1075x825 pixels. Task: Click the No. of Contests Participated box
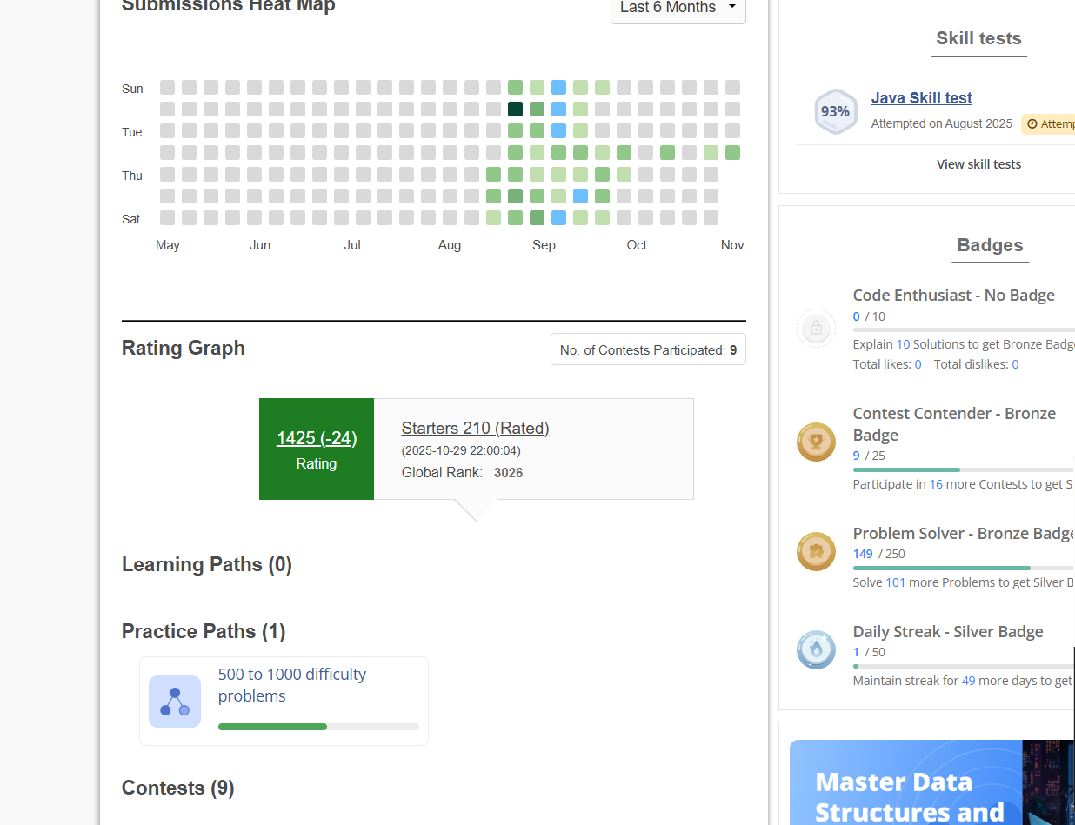click(x=648, y=349)
